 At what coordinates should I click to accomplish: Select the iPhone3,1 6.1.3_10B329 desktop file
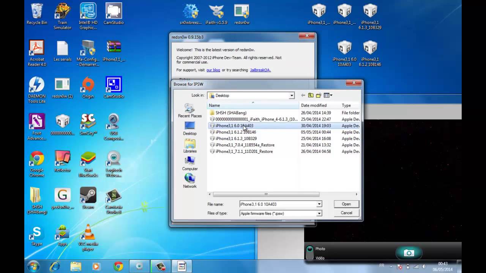pyautogui.click(x=370, y=17)
